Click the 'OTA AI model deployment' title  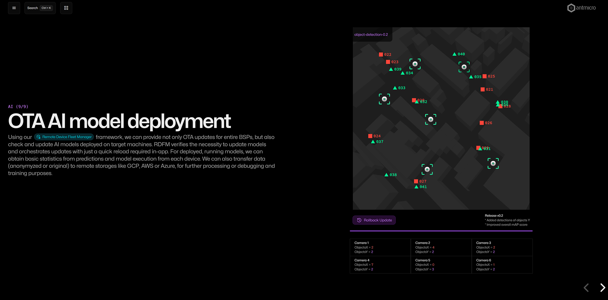coord(119,121)
